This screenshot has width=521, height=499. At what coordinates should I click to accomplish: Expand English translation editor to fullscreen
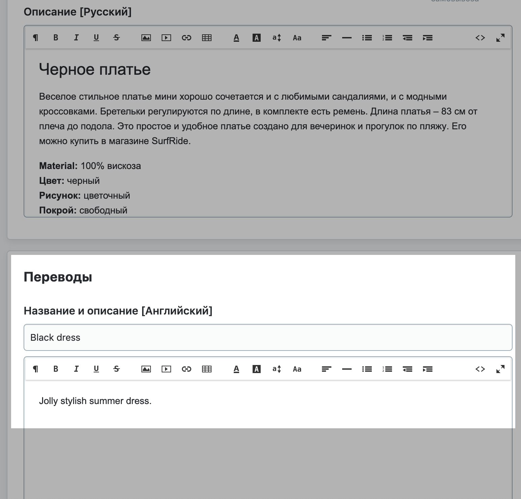point(500,369)
